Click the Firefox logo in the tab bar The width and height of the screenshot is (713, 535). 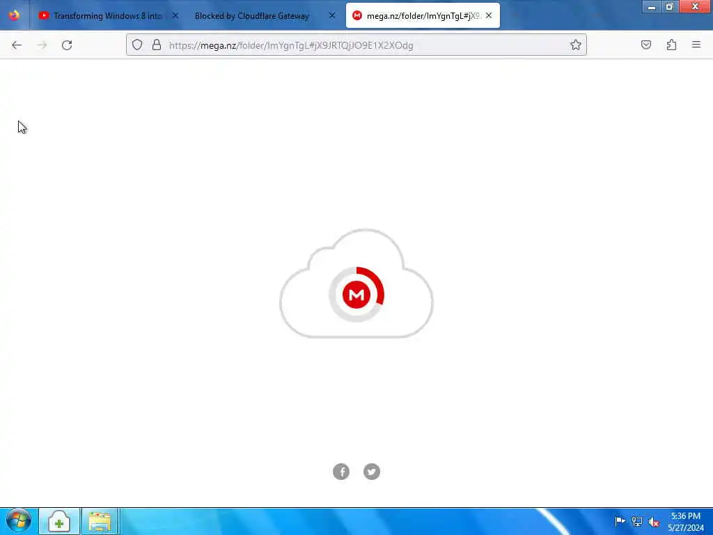(x=14, y=15)
